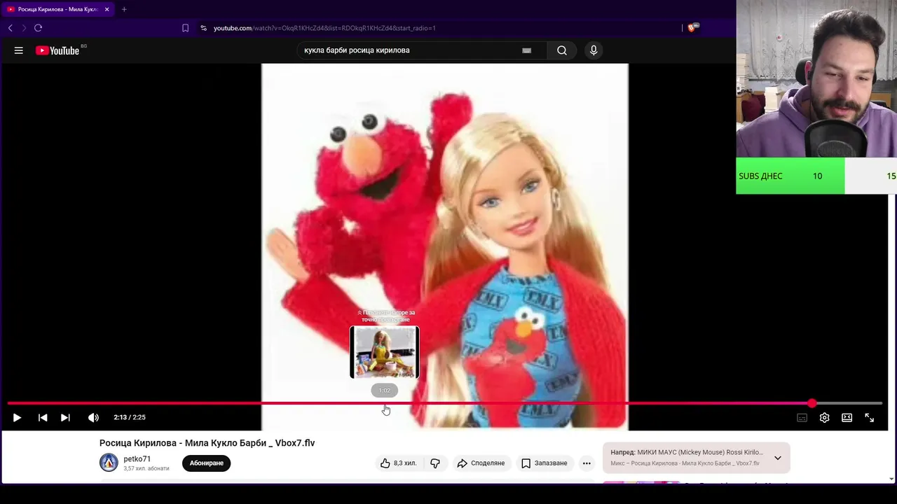The image size is (897, 504).
Task: Click the video title Мила Кукло Барби
Action: tap(207, 443)
